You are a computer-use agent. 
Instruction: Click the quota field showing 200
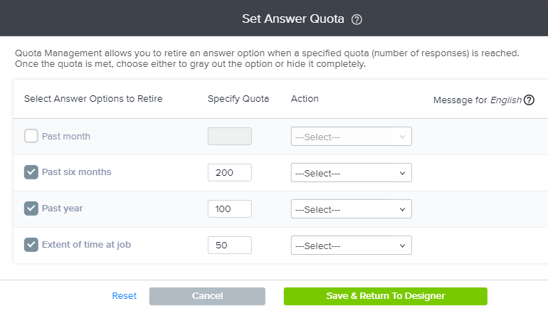click(229, 173)
